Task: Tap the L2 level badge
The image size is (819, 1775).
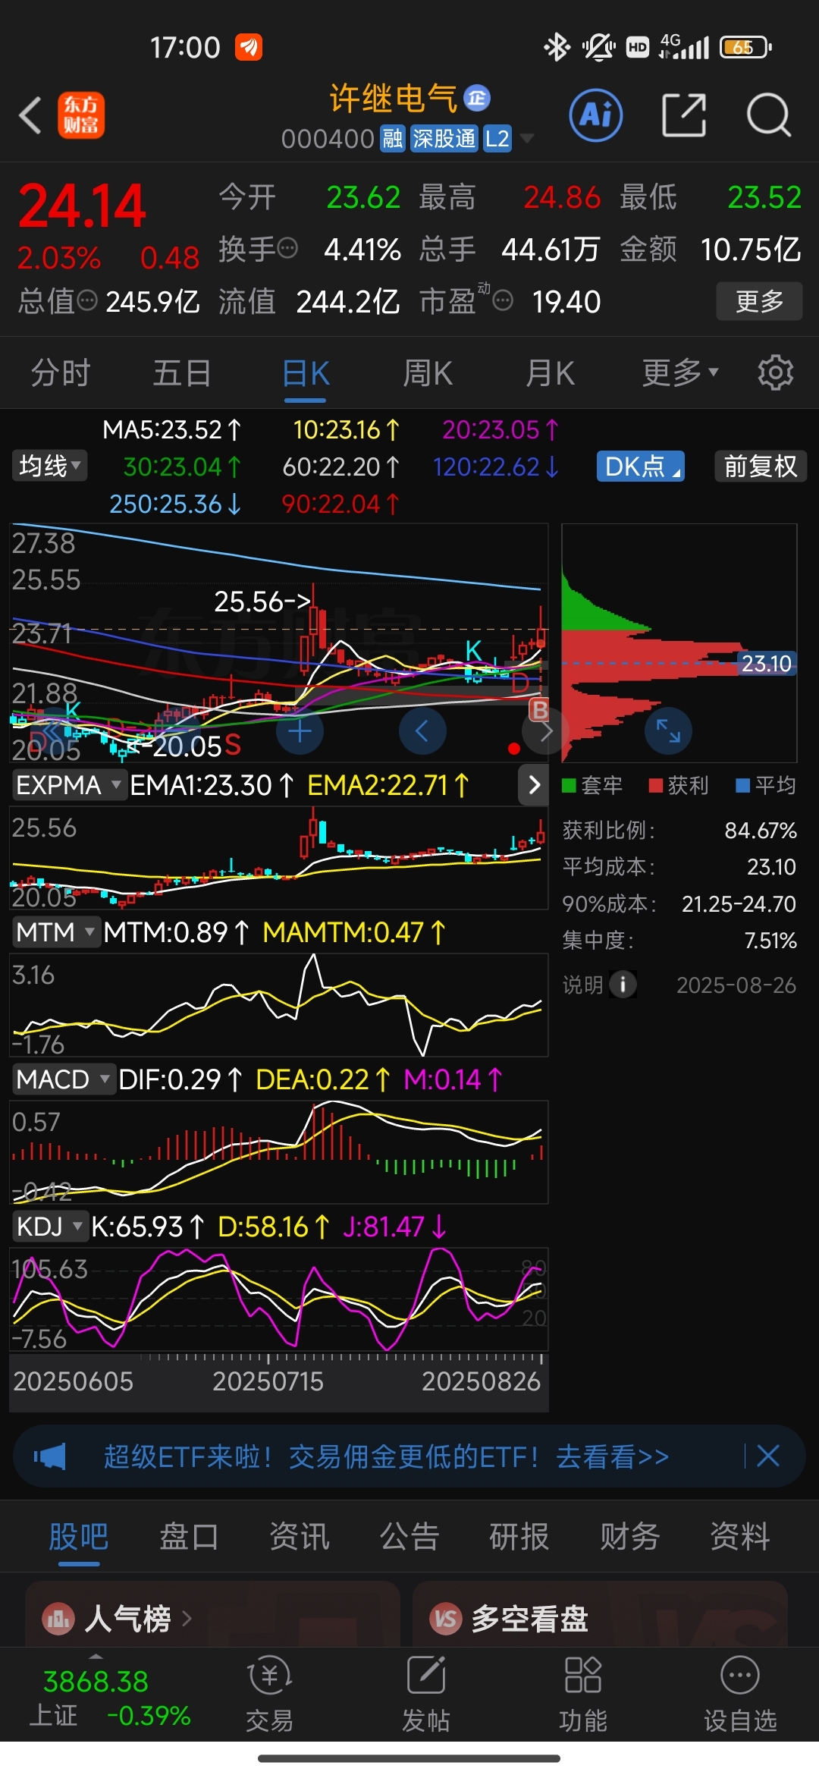Action: pos(497,139)
